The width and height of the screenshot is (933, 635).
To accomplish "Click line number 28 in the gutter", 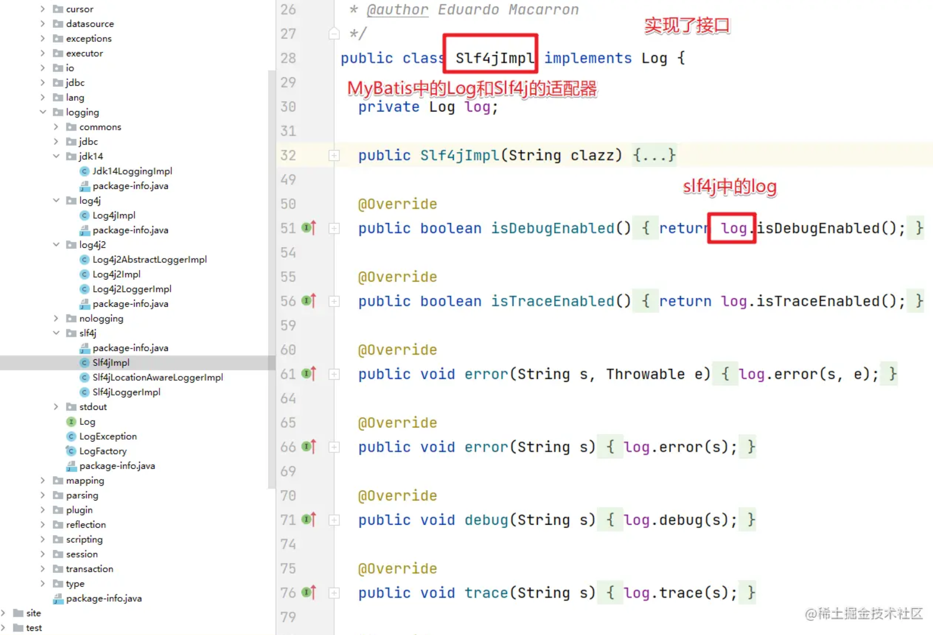I will point(288,58).
